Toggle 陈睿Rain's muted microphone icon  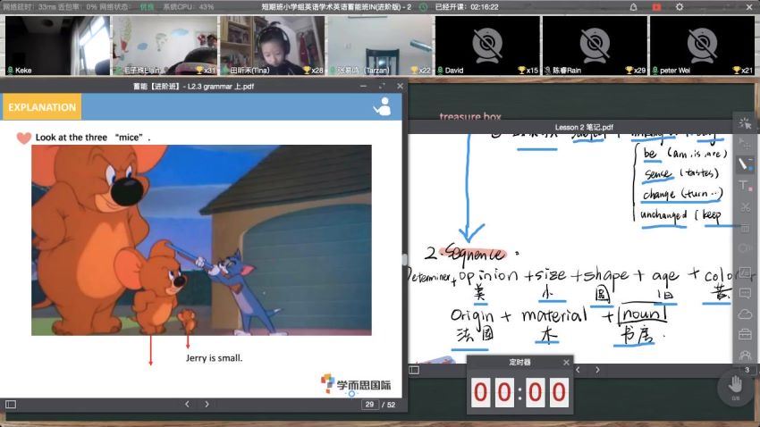(548, 71)
